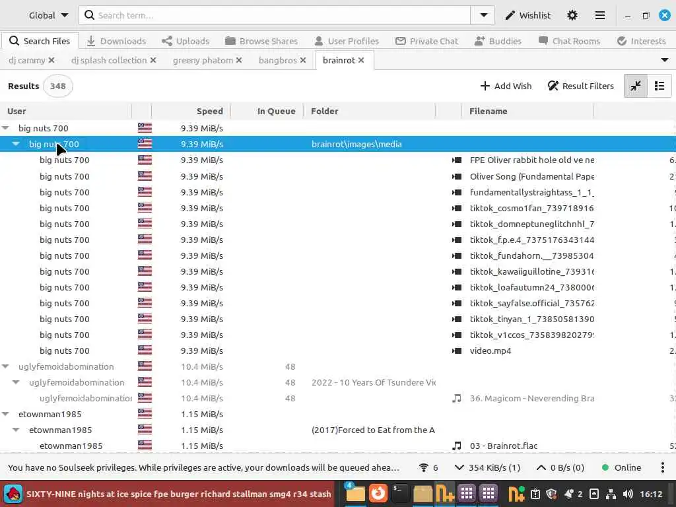Image resolution: width=676 pixels, height=507 pixels.
Task: Click the Add Wish button
Action: 506,86
